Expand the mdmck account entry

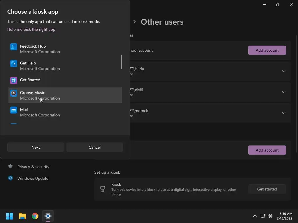click(x=283, y=113)
